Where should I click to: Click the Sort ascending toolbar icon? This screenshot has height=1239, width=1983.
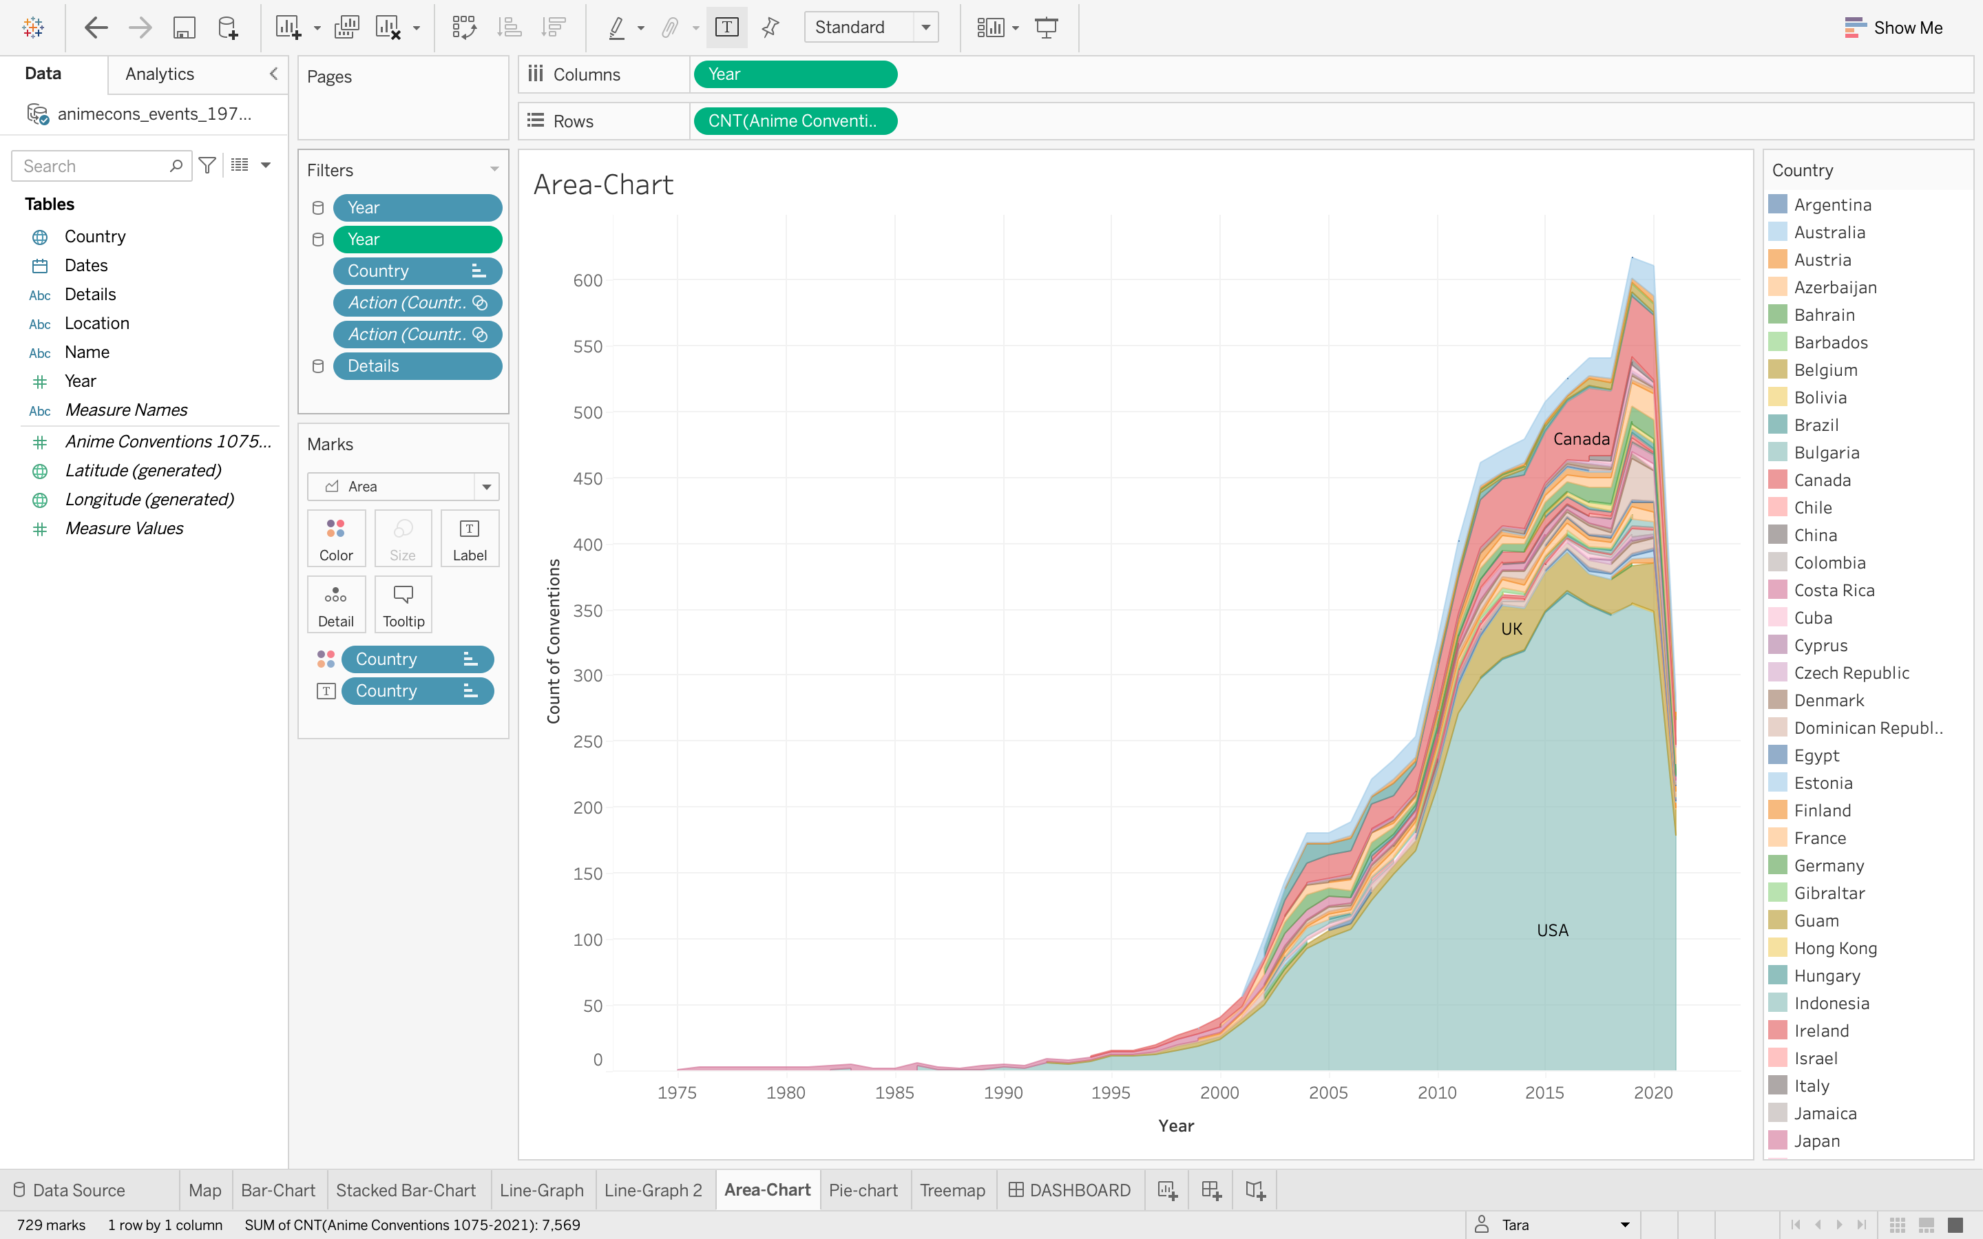(509, 28)
